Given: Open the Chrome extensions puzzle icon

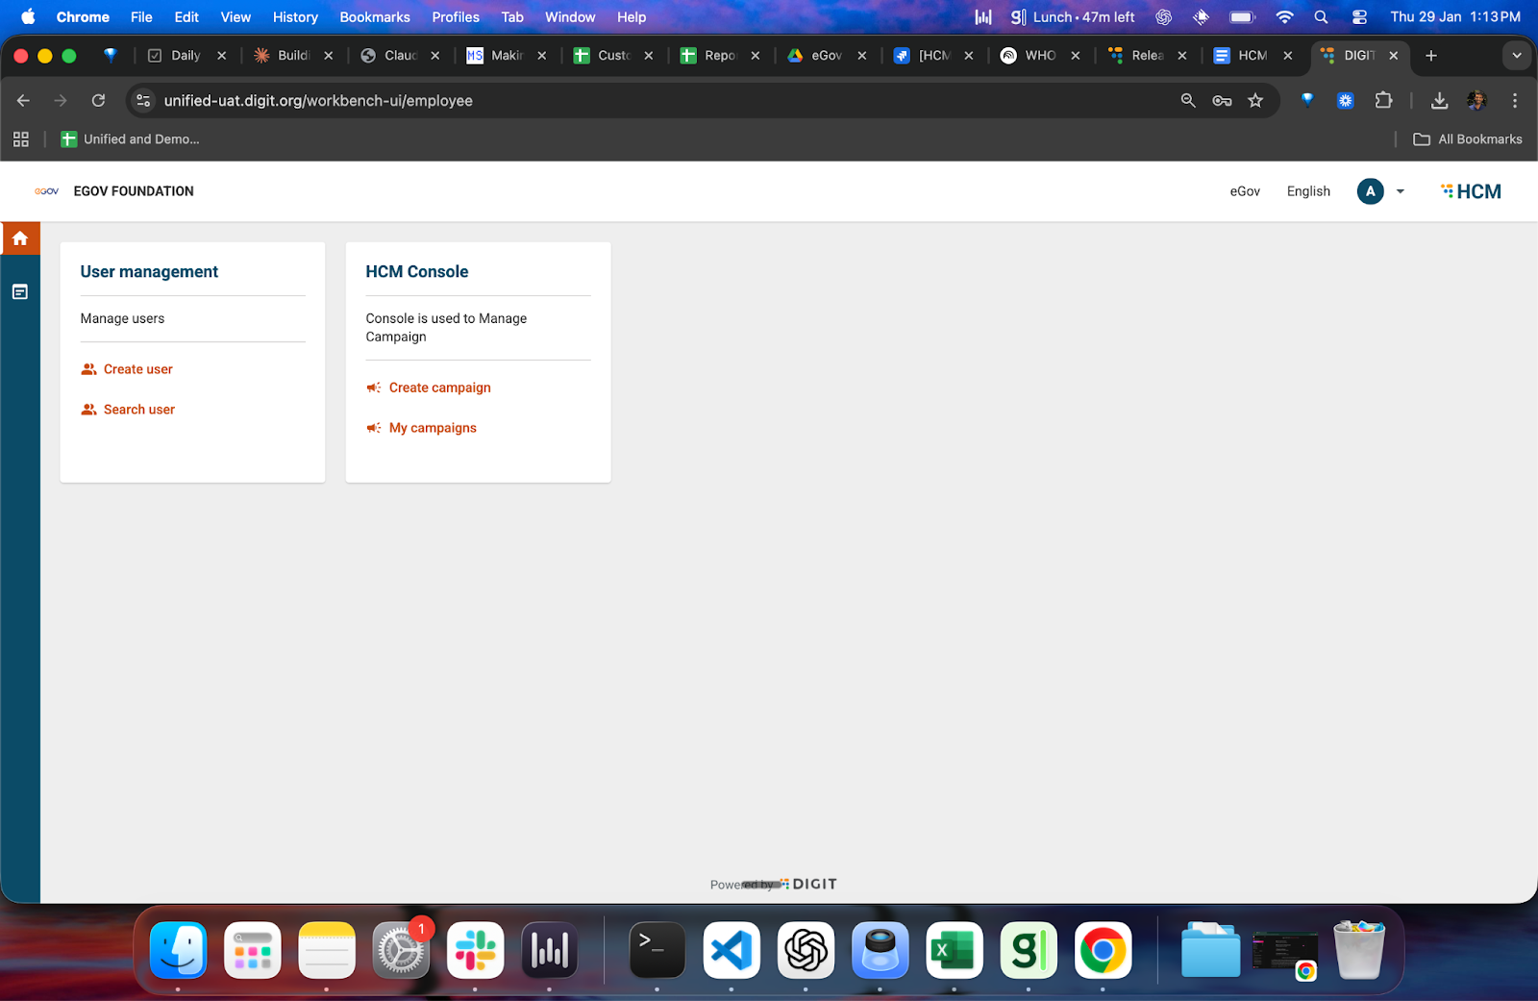Looking at the screenshot, I should pos(1383,101).
